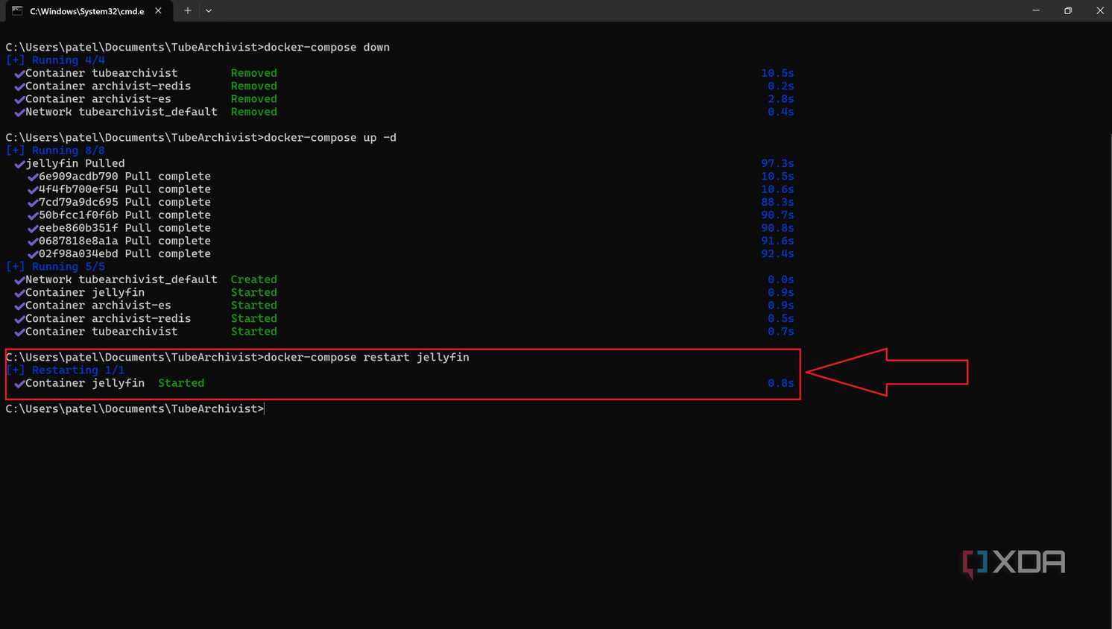Screen dimensions: 1112x629
Task: Click the empty prompt on the last line
Action: [135, 409]
